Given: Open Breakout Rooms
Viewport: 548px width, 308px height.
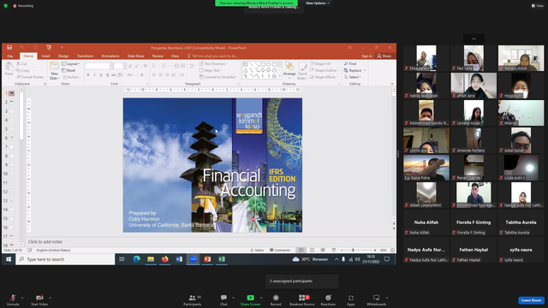Looking at the screenshot, I should 302,300.
